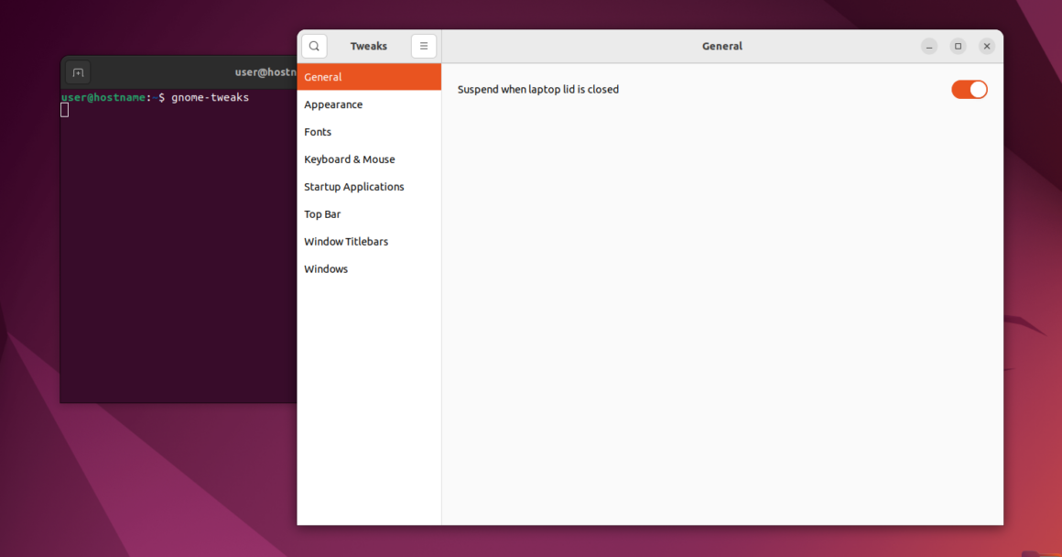Viewport: 1062px width, 557px height.
Task: Open the search in Tweaks header
Action: coord(314,45)
